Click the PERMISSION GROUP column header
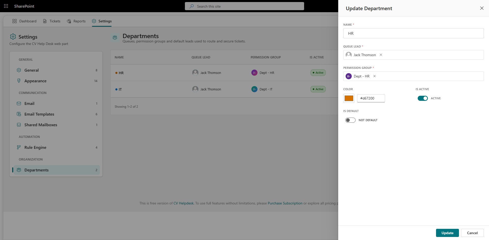Image resolution: width=489 pixels, height=240 pixels. coord(266,57)
